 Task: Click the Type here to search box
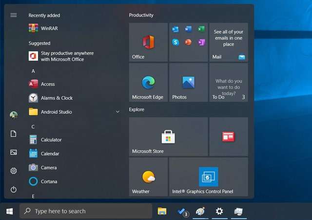[x=86, y=211]
